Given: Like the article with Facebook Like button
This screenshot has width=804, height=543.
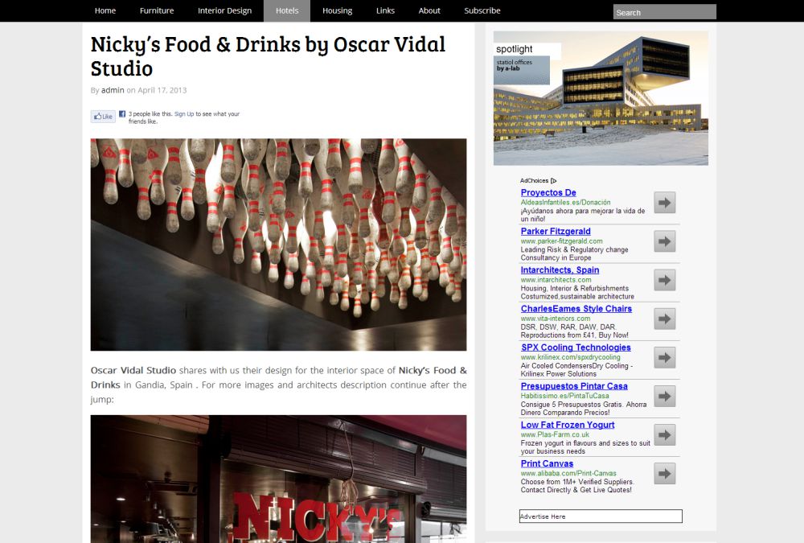Looking at the screenshot, I should point(104,117).
